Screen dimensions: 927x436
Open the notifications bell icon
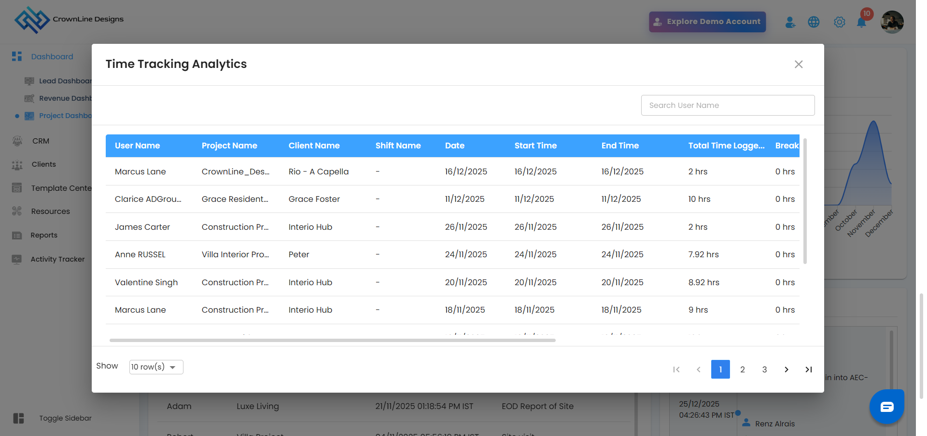861,22
